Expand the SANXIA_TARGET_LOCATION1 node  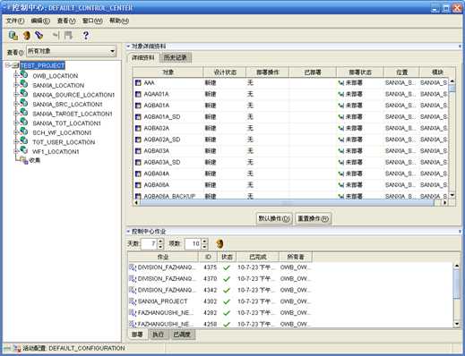coord(17,114)
